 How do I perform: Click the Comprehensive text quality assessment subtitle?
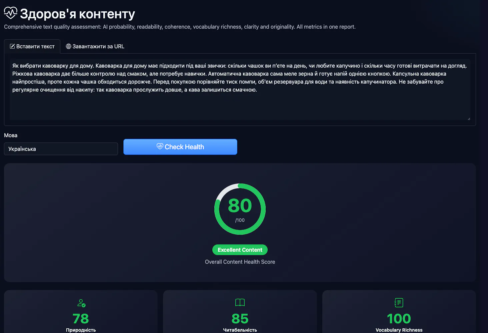[180, 27]
